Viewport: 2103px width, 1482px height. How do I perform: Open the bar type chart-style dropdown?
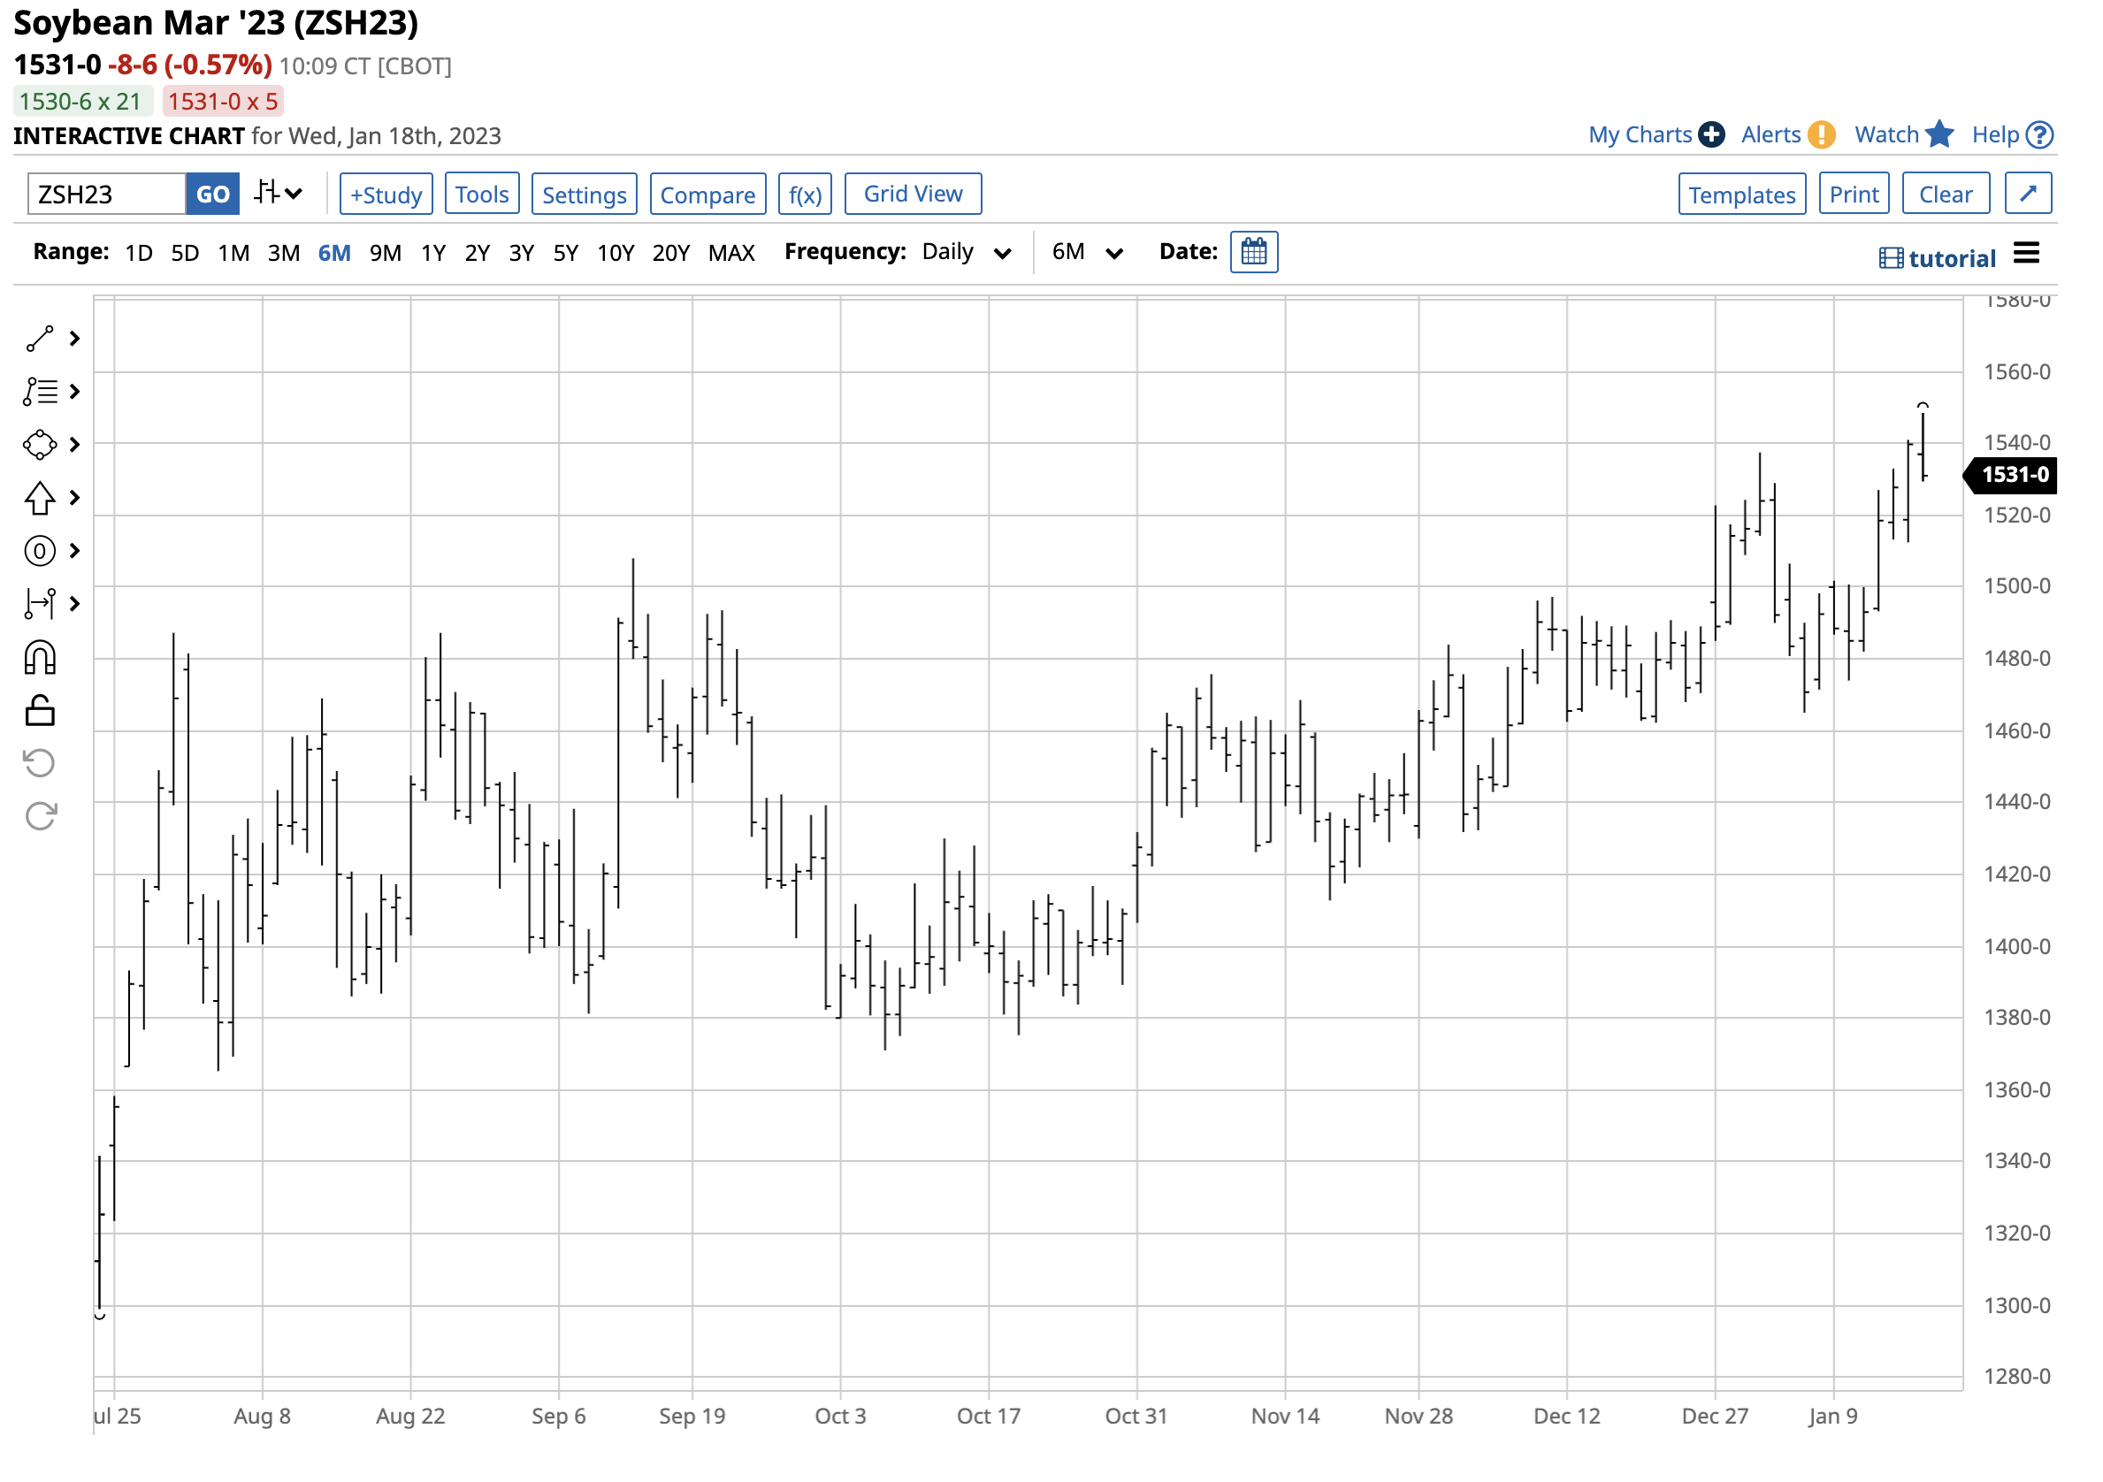pyautogui.click(x=279, y=194)
